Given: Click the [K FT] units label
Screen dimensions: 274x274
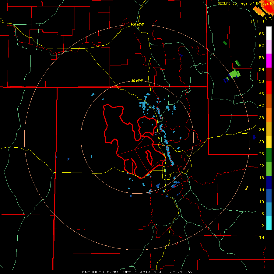Looking at the screenshot, I should (257, 21).
